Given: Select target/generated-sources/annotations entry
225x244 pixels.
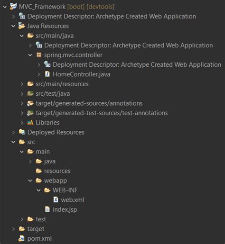Looking at the screenshot, I should [x=89, y=103].
